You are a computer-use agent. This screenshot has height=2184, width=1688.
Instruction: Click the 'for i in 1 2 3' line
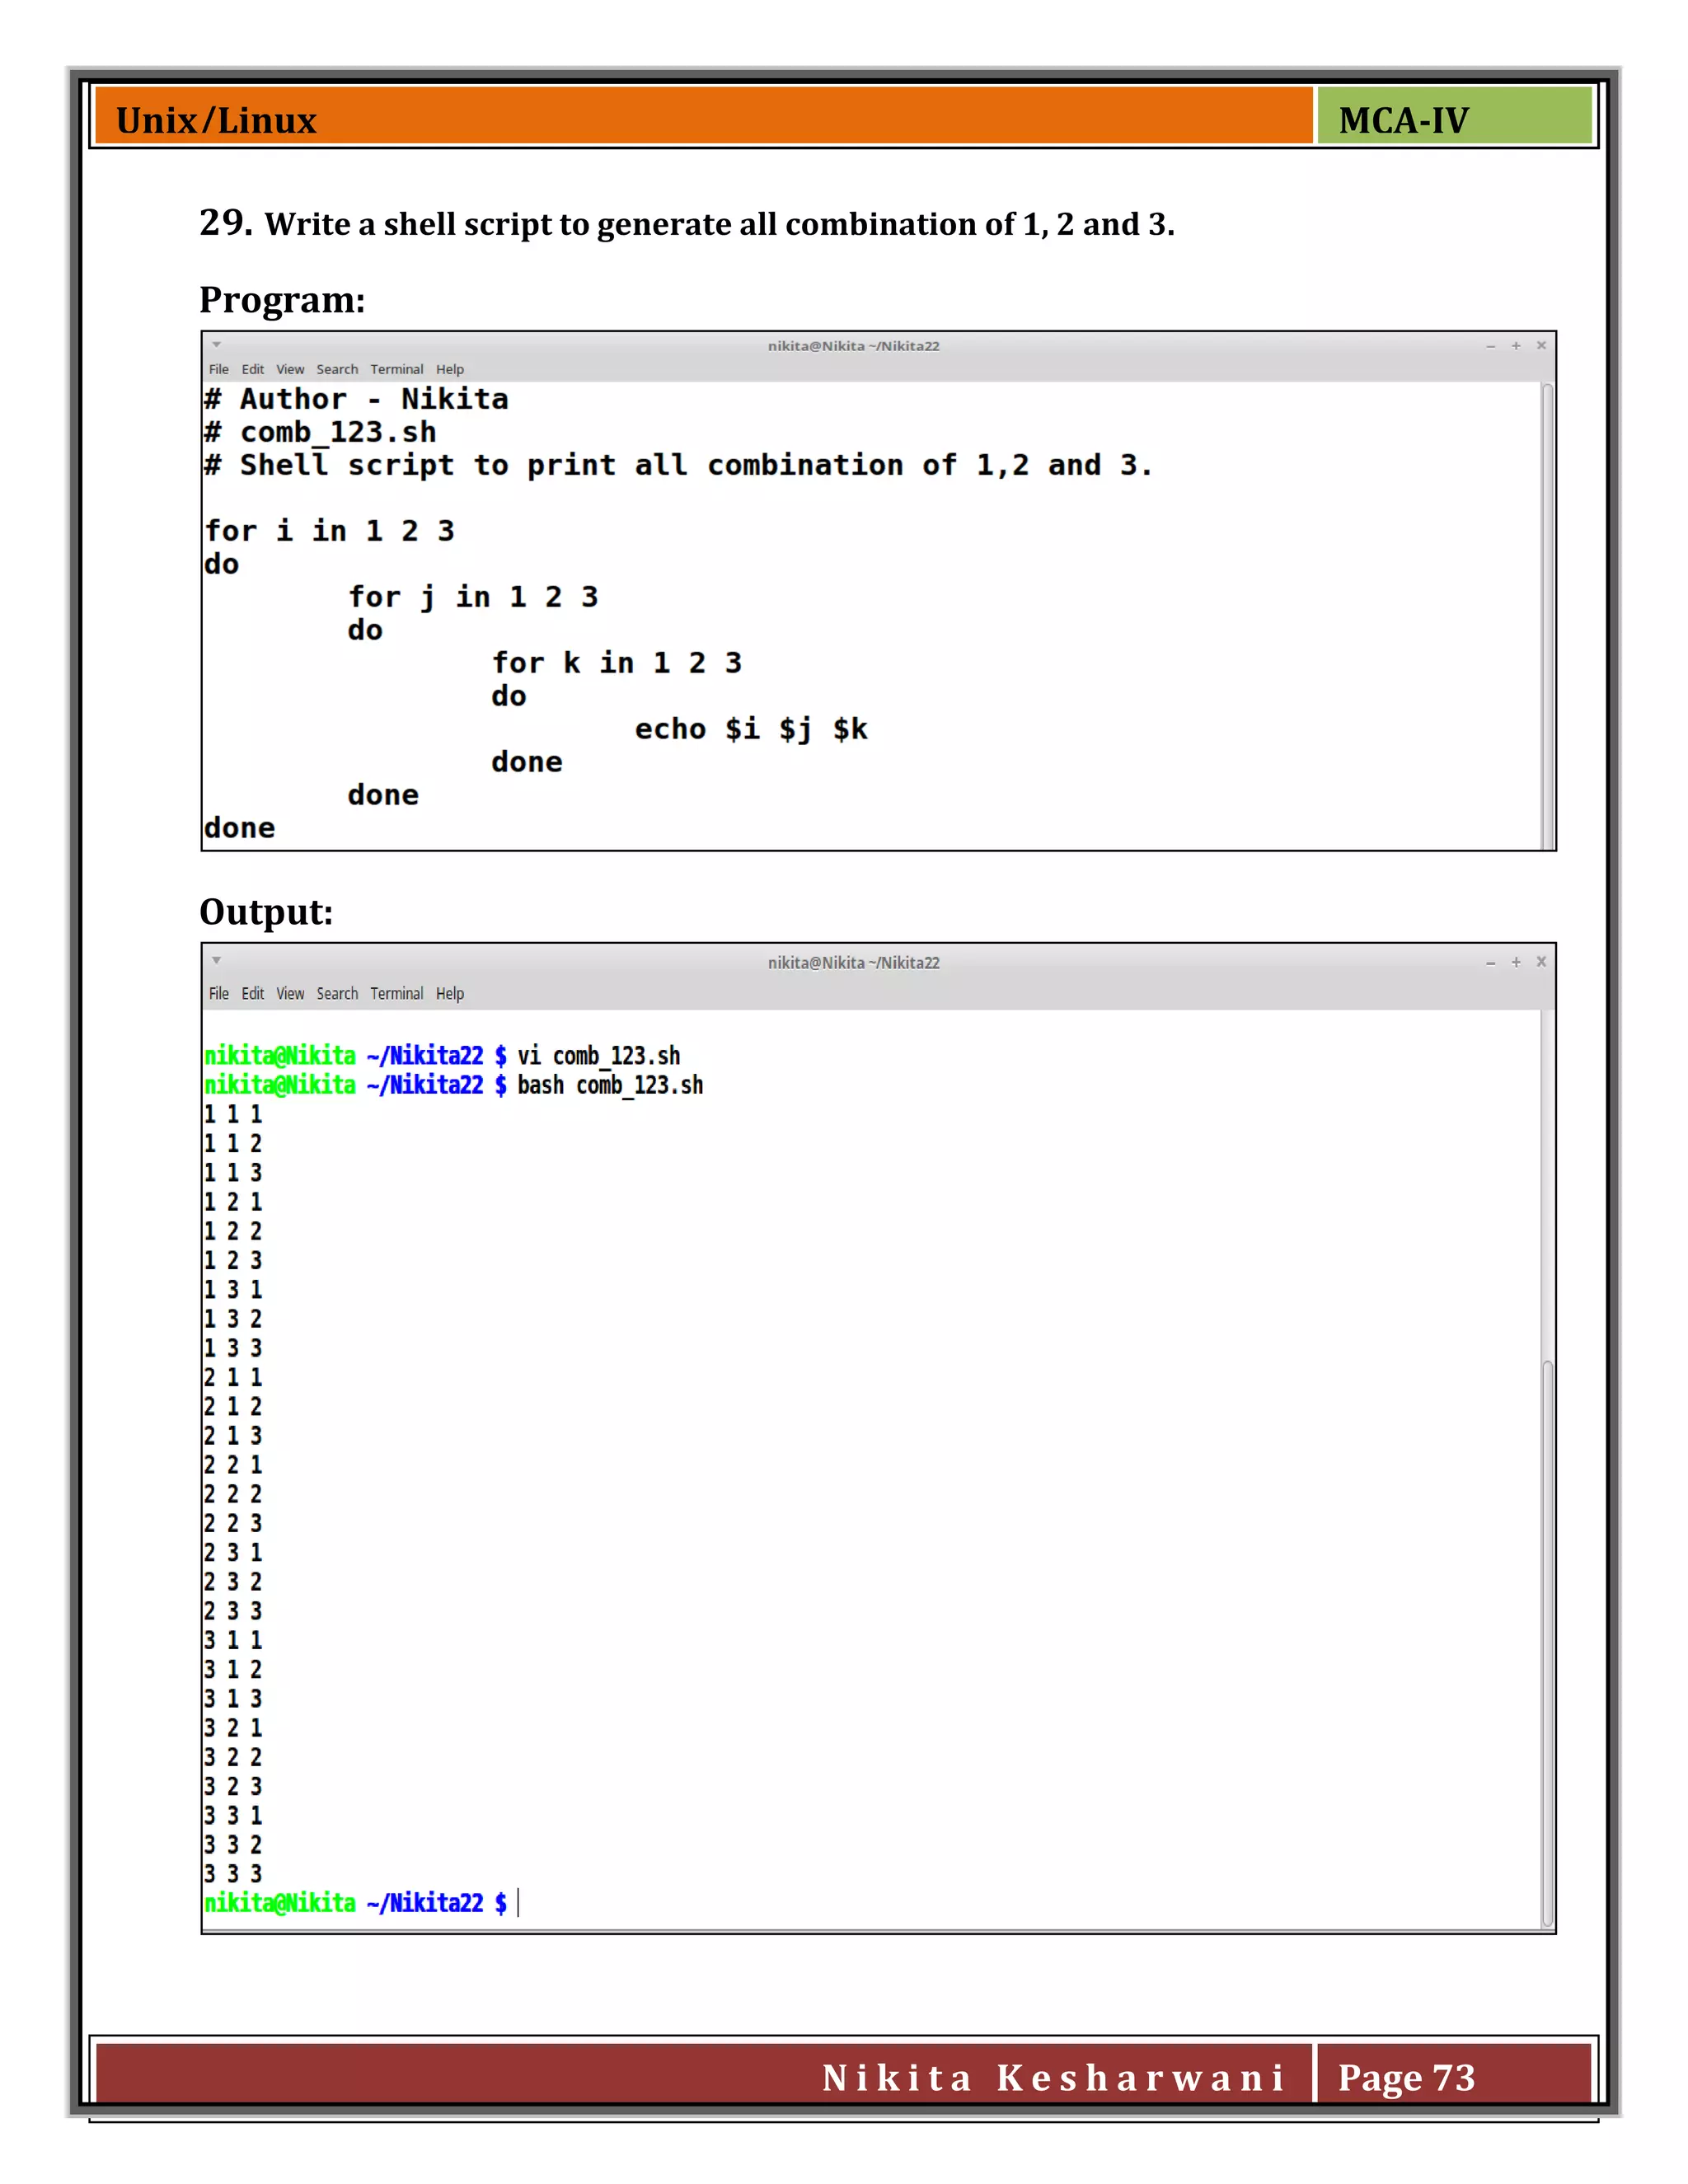point(329,531)
